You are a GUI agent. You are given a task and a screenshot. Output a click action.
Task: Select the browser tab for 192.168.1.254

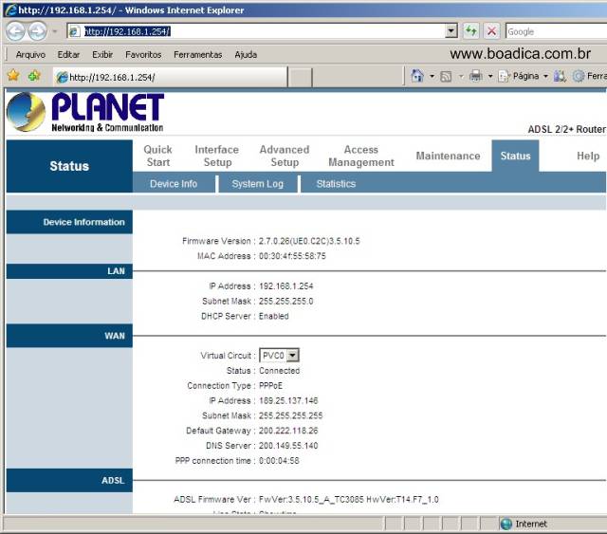[x=171, y=77]
